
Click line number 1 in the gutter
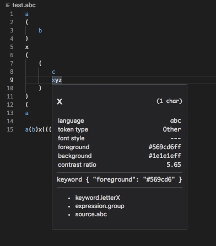pyautogui.click(x=12, y=14)
